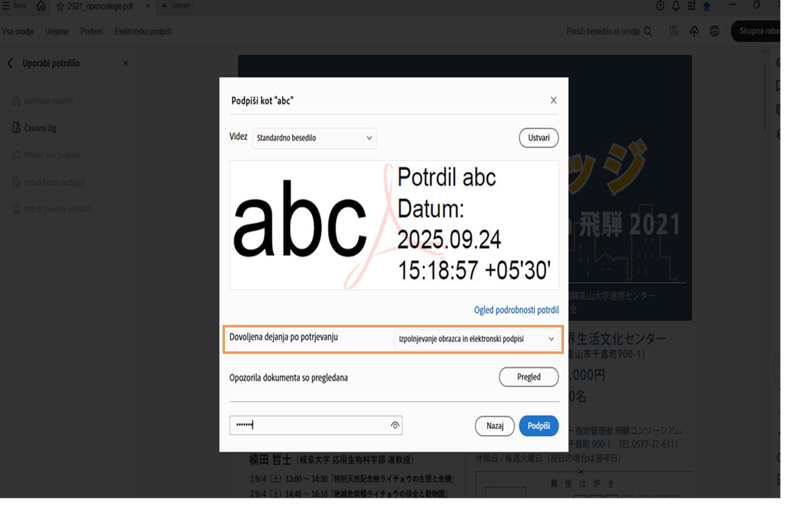The width and height of the screenshot is (786, 507).
Task: Toggle the favorite star on the PDF tab
Action: point(59,6)
